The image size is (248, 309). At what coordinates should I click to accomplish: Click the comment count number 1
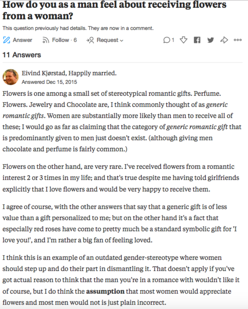(173, 40)
